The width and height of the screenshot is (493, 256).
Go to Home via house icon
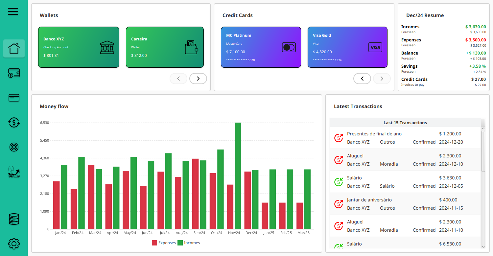click(14, 49)
